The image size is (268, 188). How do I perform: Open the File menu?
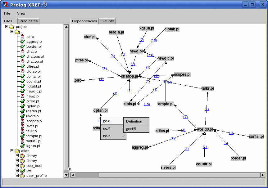click(7, 13)
